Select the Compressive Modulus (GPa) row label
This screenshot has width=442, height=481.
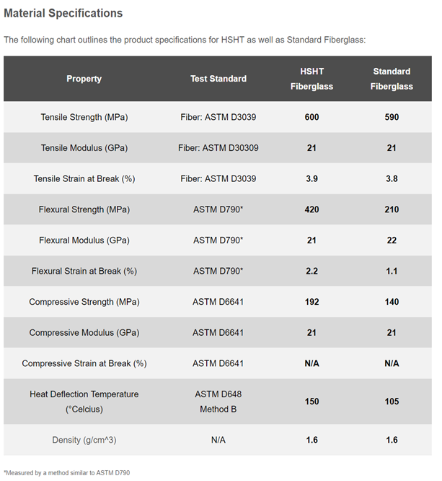[84, 333]
